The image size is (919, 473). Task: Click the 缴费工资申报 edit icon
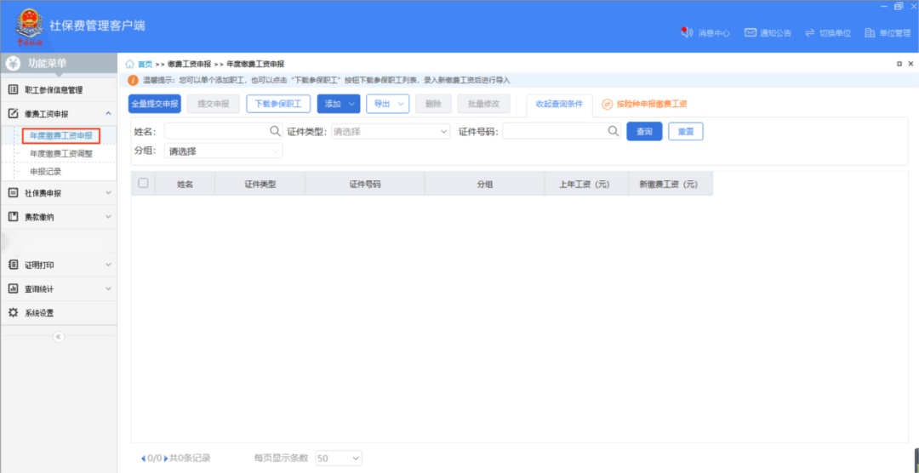click(13, 114)
